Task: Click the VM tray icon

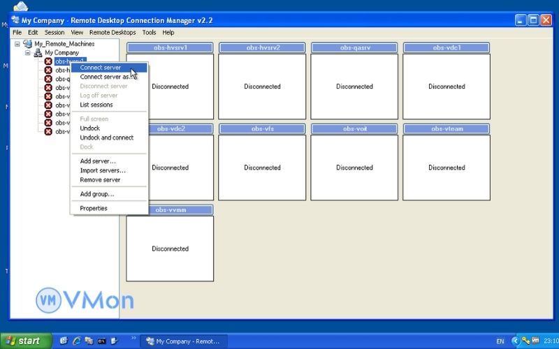Action: pos(535,341)
